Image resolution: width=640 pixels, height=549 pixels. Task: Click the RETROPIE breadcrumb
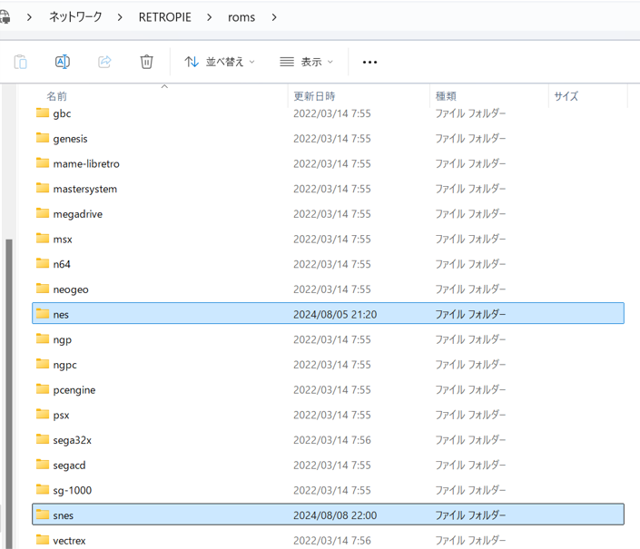(x=165, y=17)
